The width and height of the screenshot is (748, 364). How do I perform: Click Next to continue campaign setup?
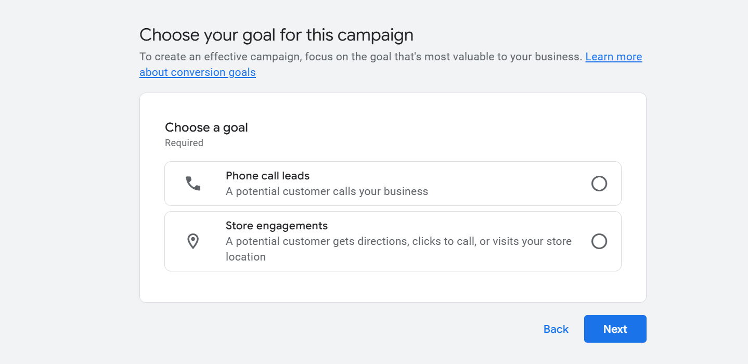click(x=615, y=329)
